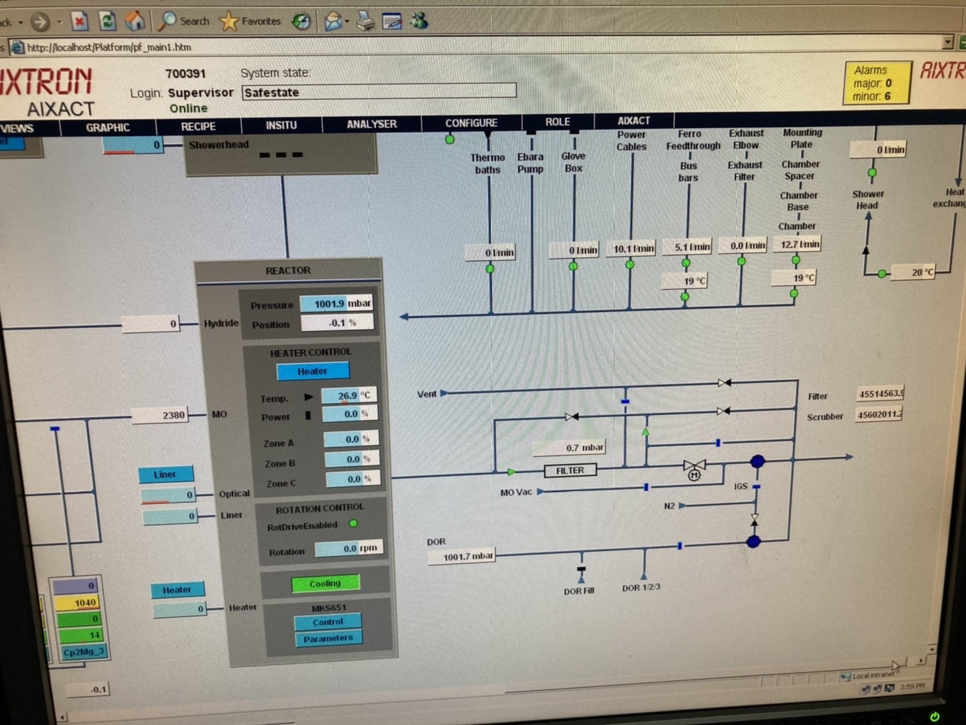Click the green indicator below Thermo baths flow
The width and height of the screenshot is (966, 725).
490,269
